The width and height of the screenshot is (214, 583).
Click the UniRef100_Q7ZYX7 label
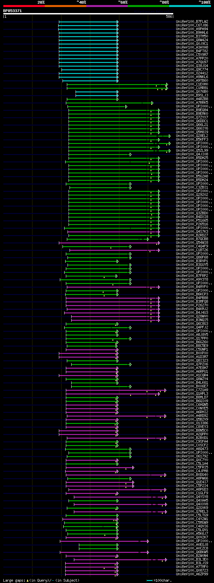click(x=192, y=118)
